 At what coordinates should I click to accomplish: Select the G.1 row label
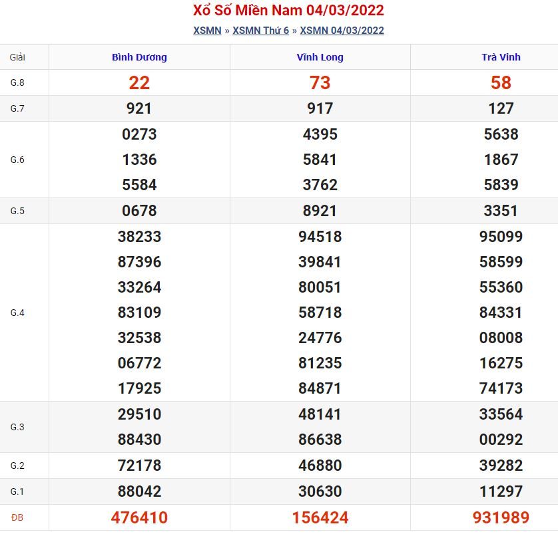click(x=17, y=491)
